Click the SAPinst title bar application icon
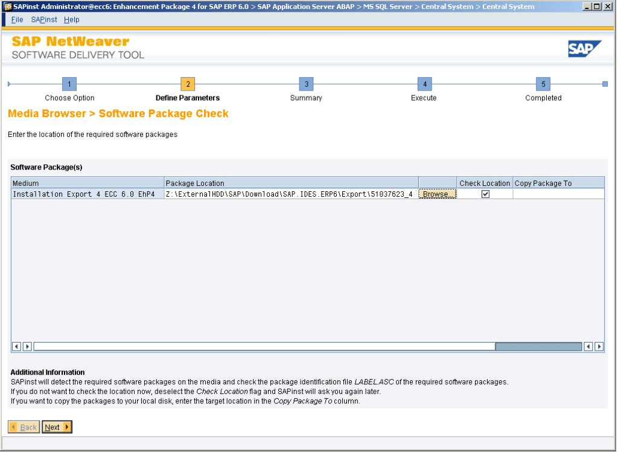618x452 pixels. point(7,7)
